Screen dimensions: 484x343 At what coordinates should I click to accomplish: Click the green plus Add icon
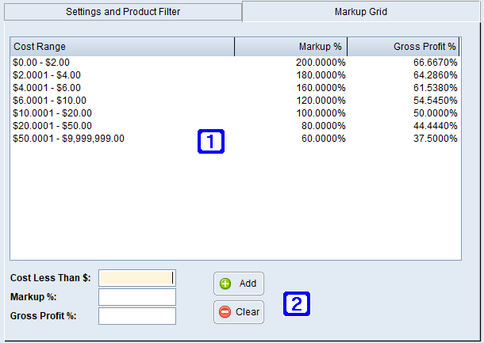(x=225, y=284)
